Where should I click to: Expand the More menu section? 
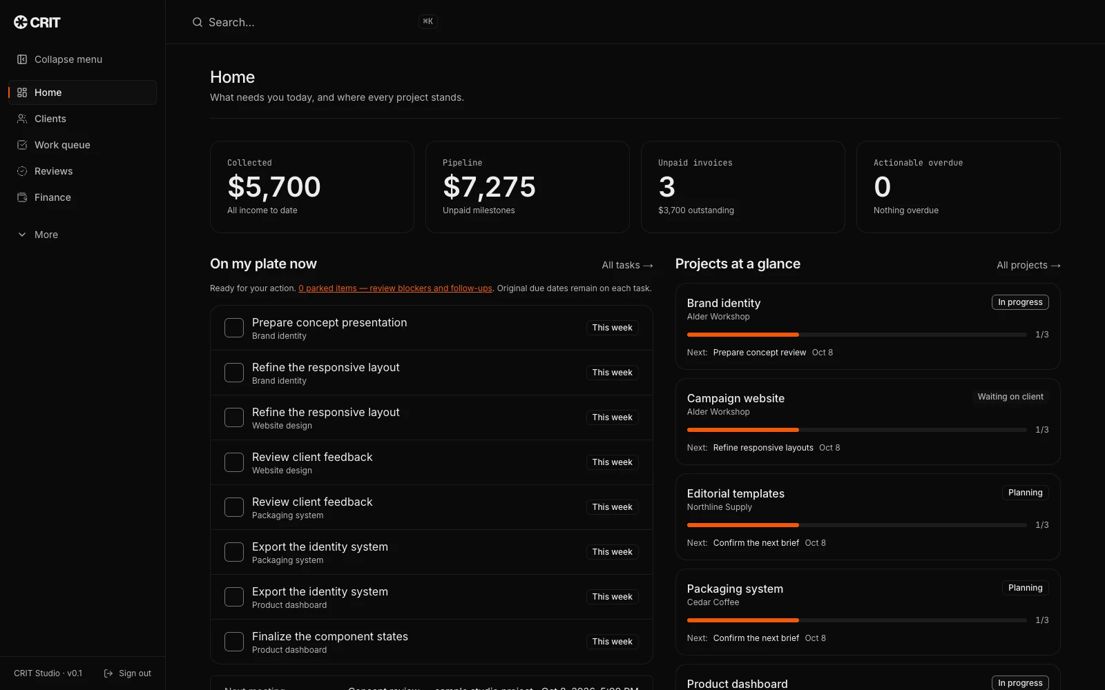(x=82, y=235)
